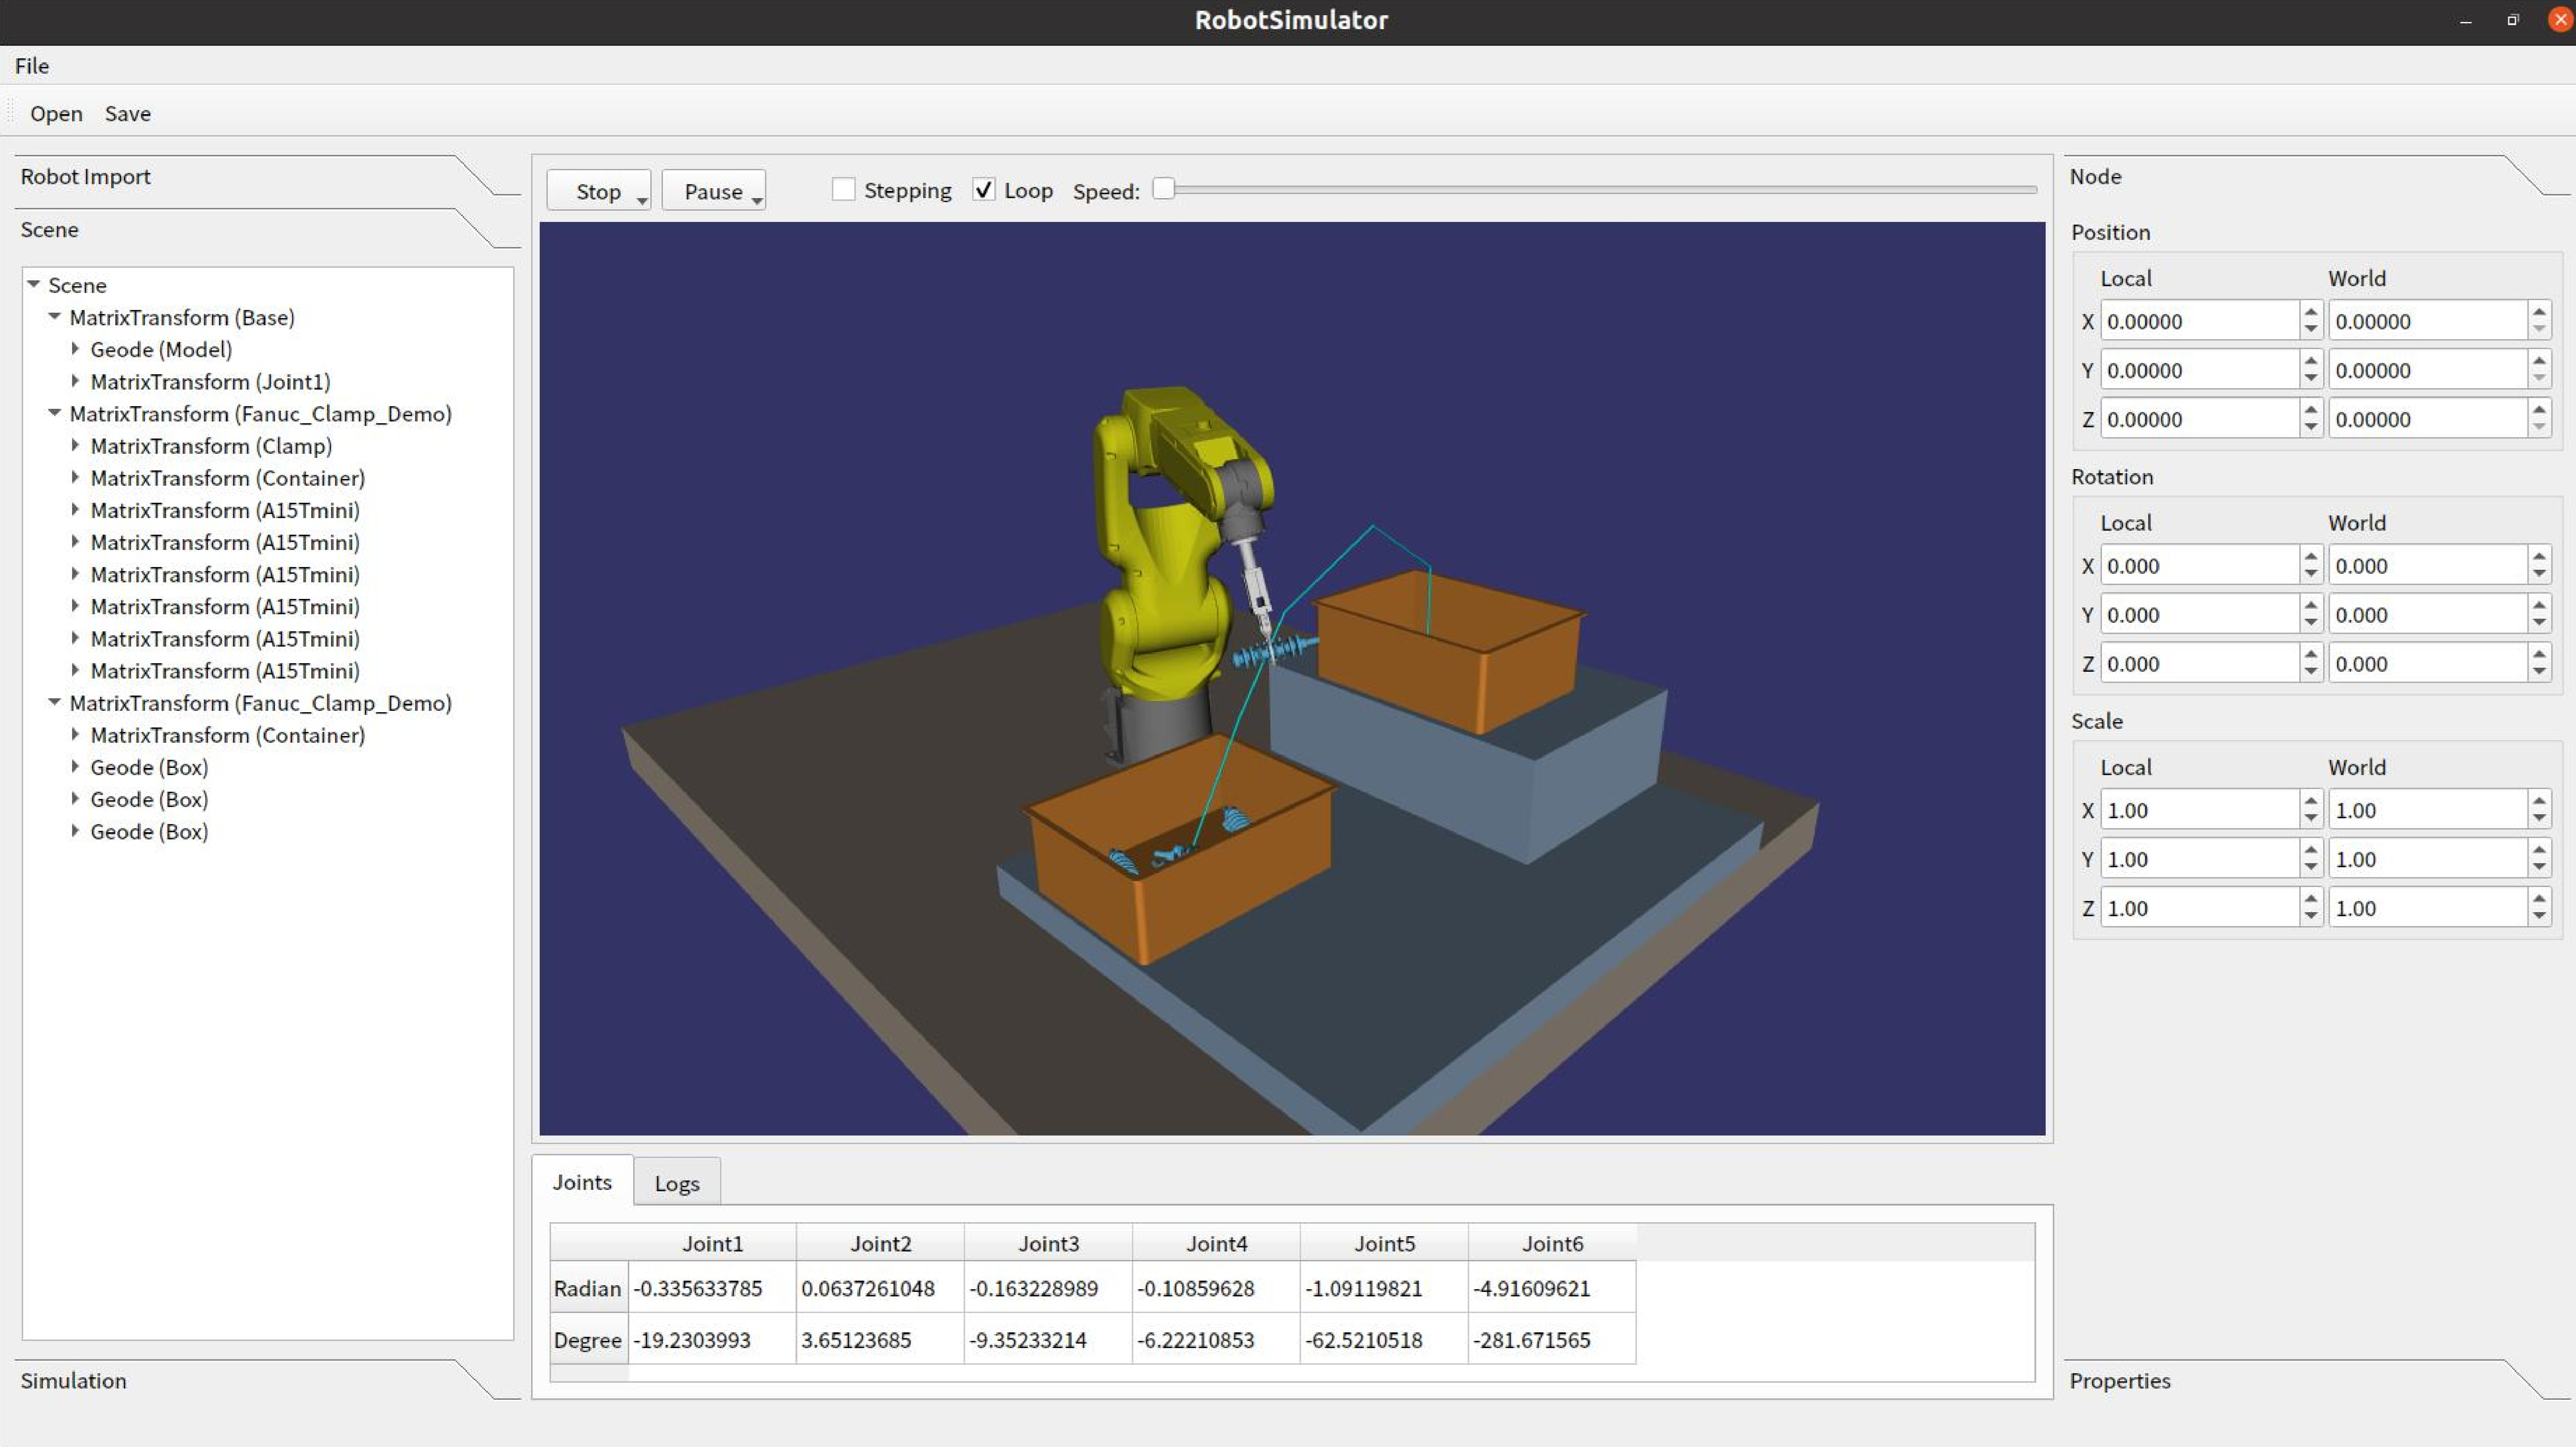Click Scale World X input field
The image size is (2576, 1447).
(x=2427, y=810)
